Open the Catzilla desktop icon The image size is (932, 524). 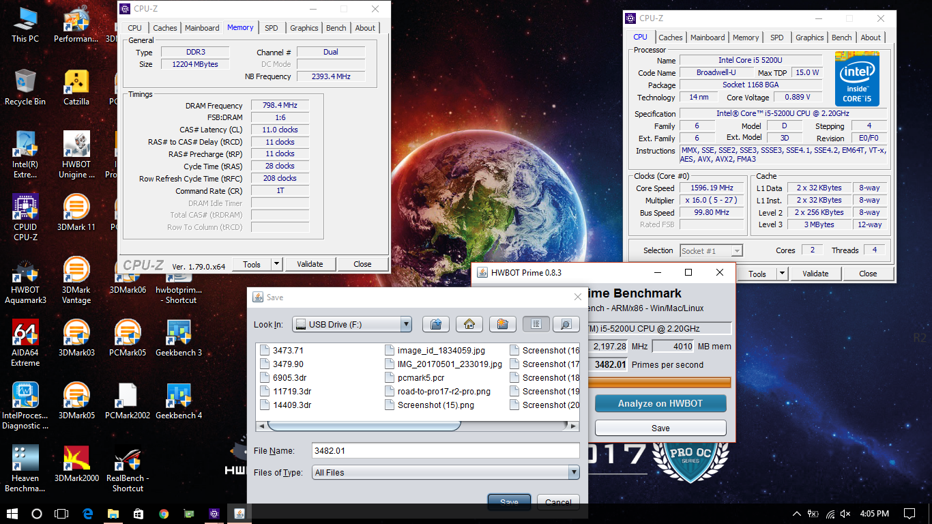[76, 89]
